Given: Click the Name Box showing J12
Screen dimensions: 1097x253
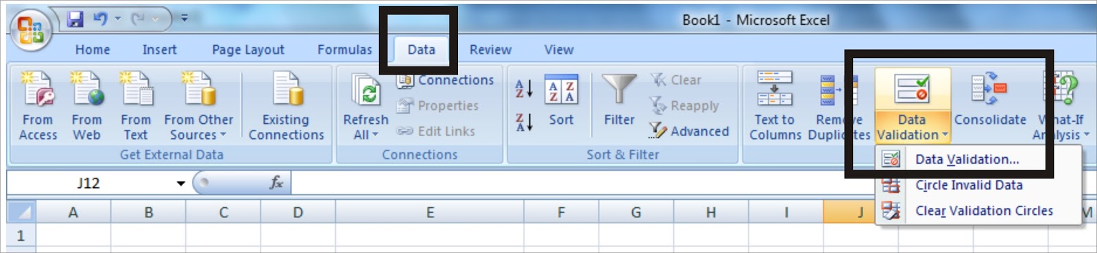Looking at the screenshot, I should (88, 183).
